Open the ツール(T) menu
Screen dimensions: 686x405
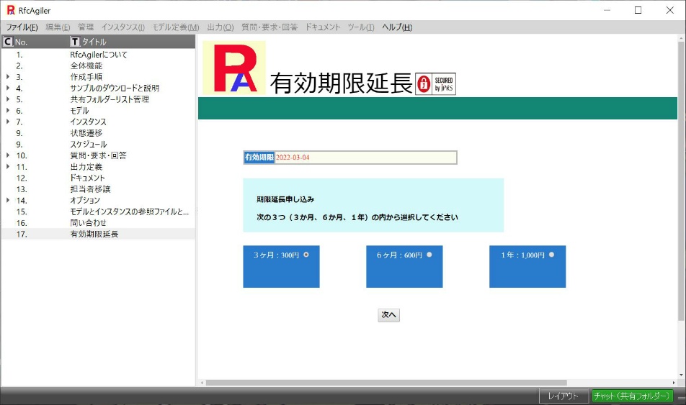(x=361, y=27)
